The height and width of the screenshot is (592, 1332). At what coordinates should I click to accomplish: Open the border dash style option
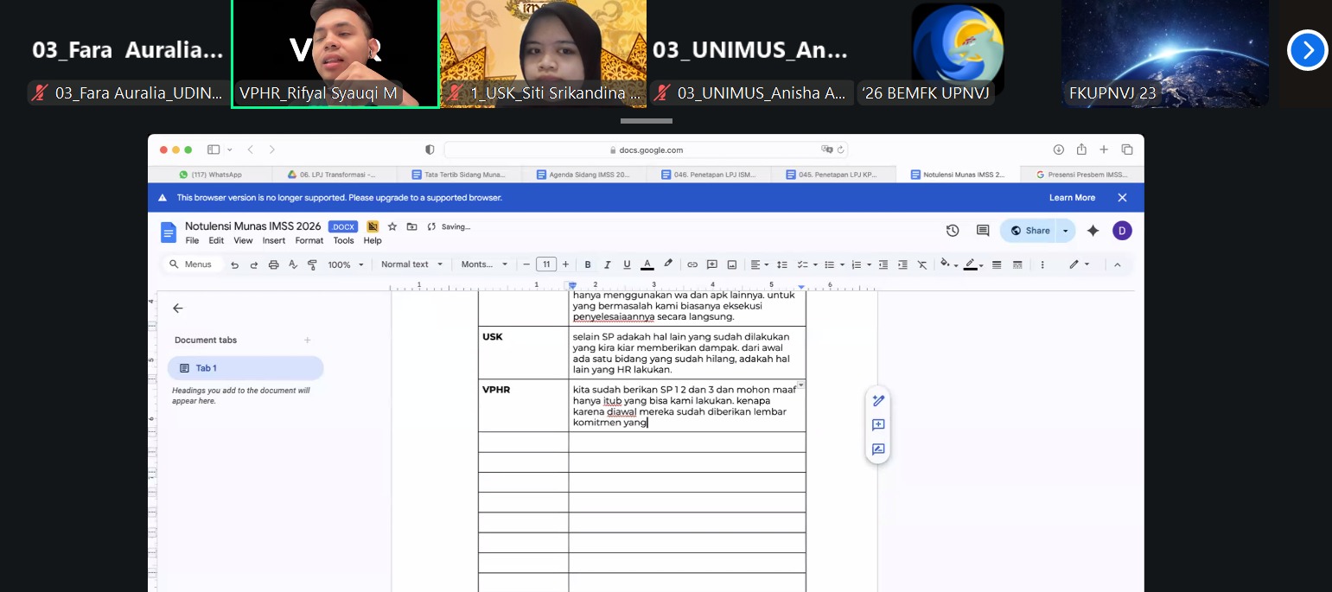1017,264
